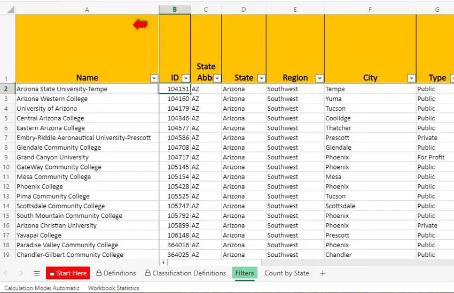Viewport: 454px width, 293px height.
Task: Click Calculation Mode: Automatic in status bar
Action: click(x=42, y=288)
